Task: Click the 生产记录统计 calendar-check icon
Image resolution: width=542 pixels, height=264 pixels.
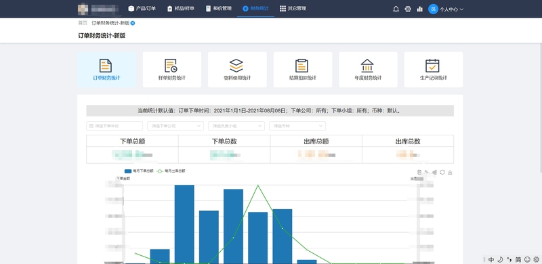Action: [x=432, y=66]
